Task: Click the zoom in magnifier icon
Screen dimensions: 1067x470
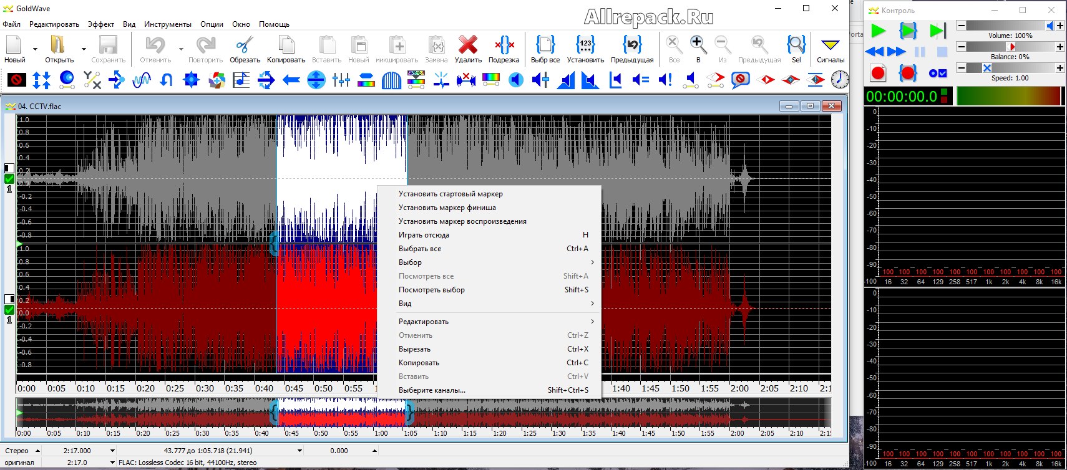Action: click(x=698, y=45)
